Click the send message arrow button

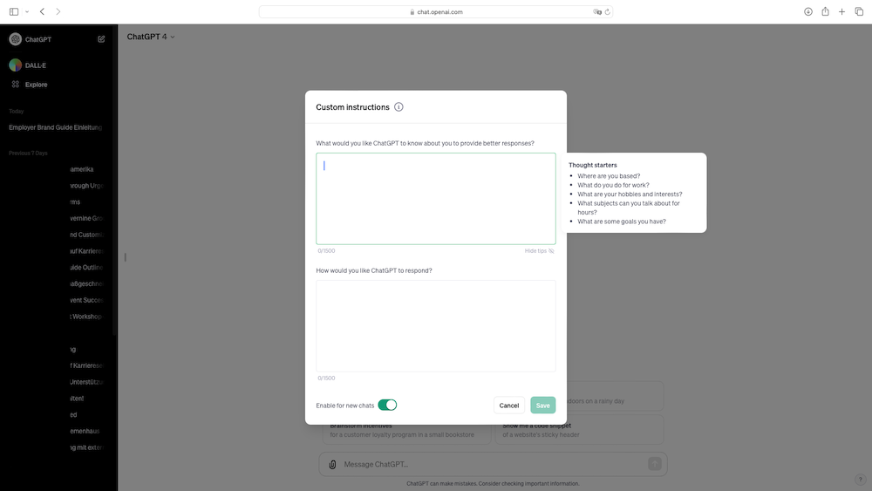tap(655, 464)
